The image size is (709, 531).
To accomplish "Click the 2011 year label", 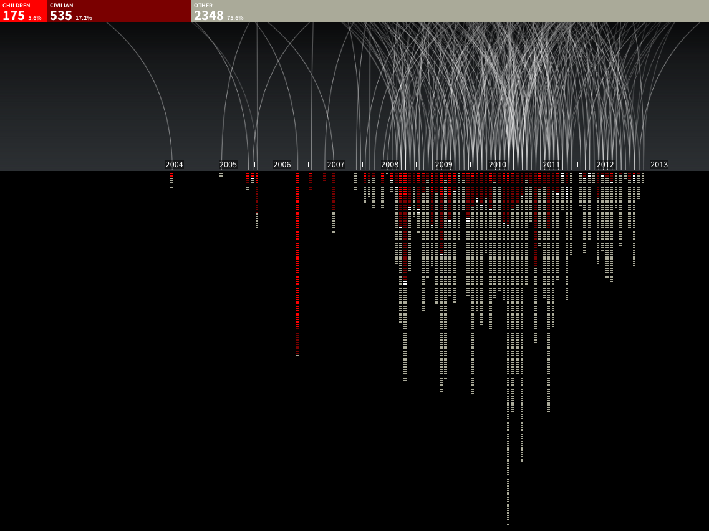I will 551,165.
